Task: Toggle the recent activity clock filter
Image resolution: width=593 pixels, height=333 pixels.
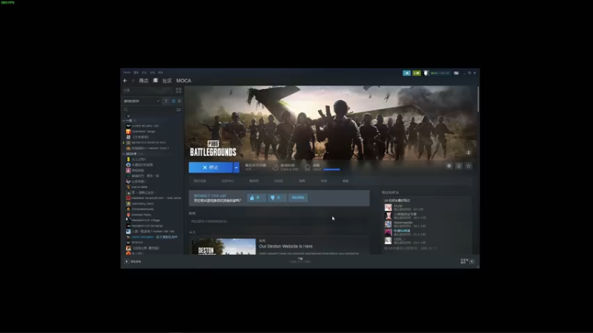Action: pos(173,101)
